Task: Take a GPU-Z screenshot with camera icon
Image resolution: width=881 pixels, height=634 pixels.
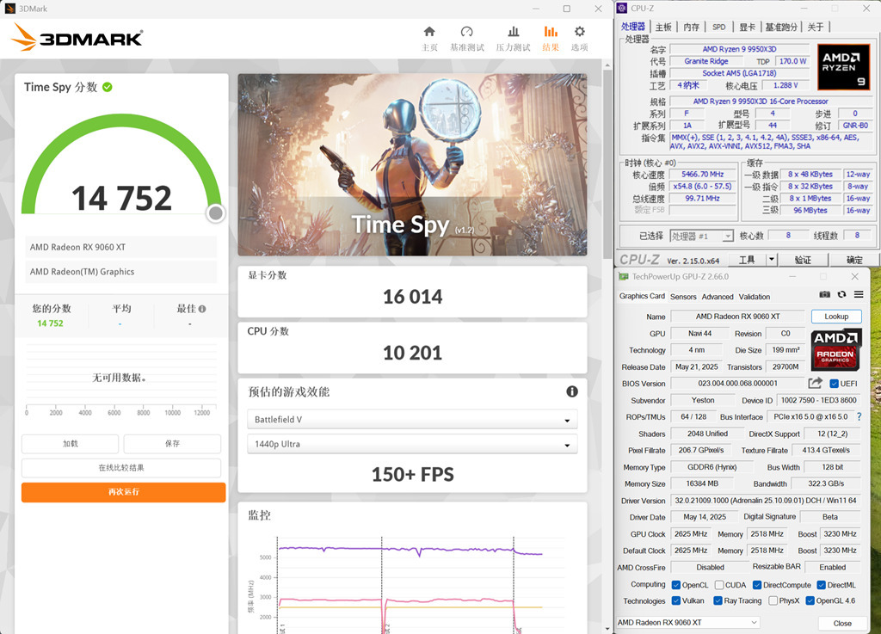Action: click(x=824, y=295)
